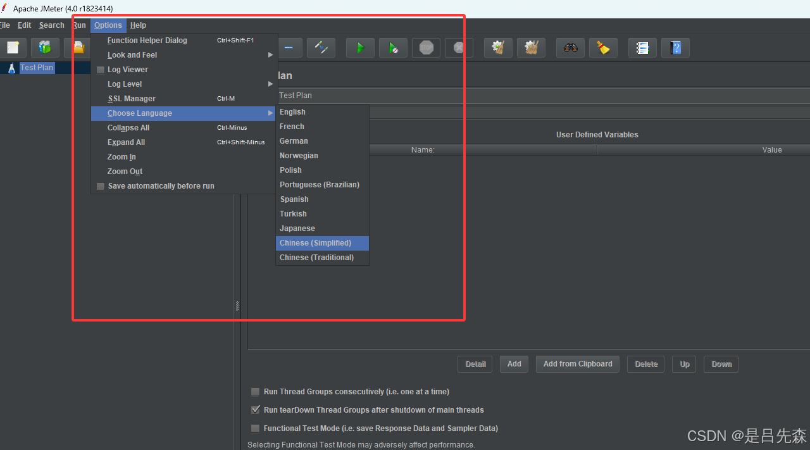Screen dimensions: 810x450
Task: Choose Spanish language
Action: (323, 199)
